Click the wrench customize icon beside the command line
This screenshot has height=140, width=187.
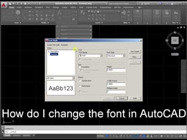pyautogui.click(x=3, y=132)
